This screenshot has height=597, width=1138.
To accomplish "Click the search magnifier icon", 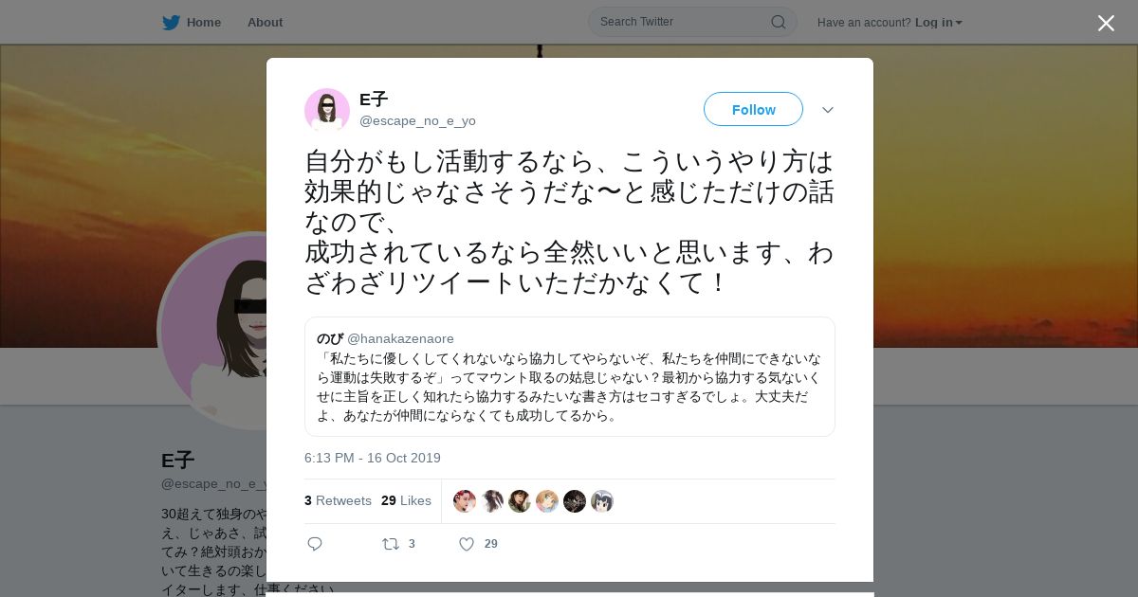I will pos(778,22).
